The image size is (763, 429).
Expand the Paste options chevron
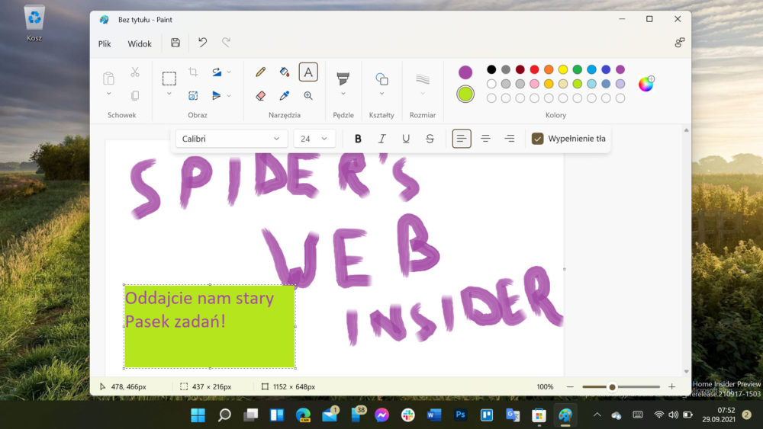click(108, 94)
